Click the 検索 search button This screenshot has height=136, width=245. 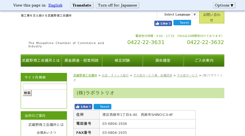(x=27, y=93)
